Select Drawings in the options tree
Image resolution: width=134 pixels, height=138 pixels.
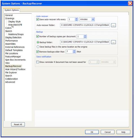10,18
